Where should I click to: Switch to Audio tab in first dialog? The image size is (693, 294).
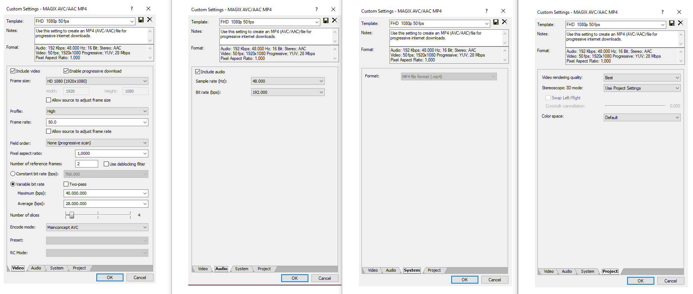(x=36, y=268)
